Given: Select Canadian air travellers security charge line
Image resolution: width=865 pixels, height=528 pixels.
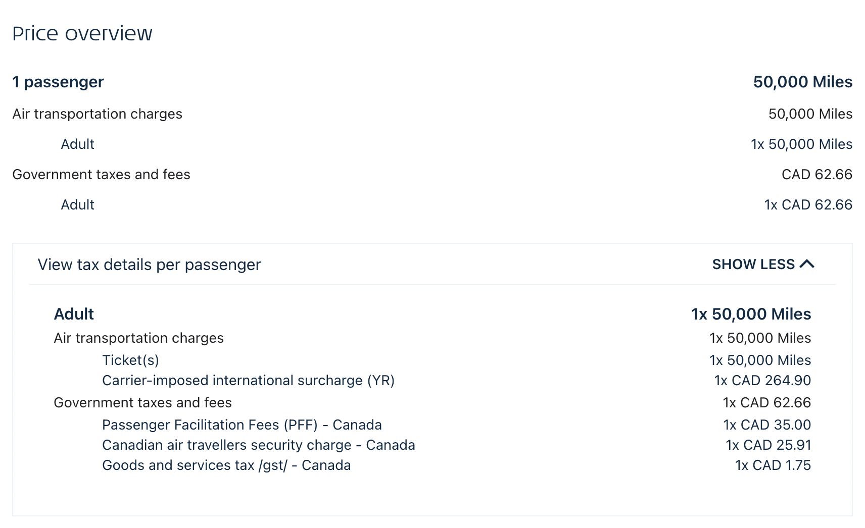Looking at the screenshot, I should (258, 445).
